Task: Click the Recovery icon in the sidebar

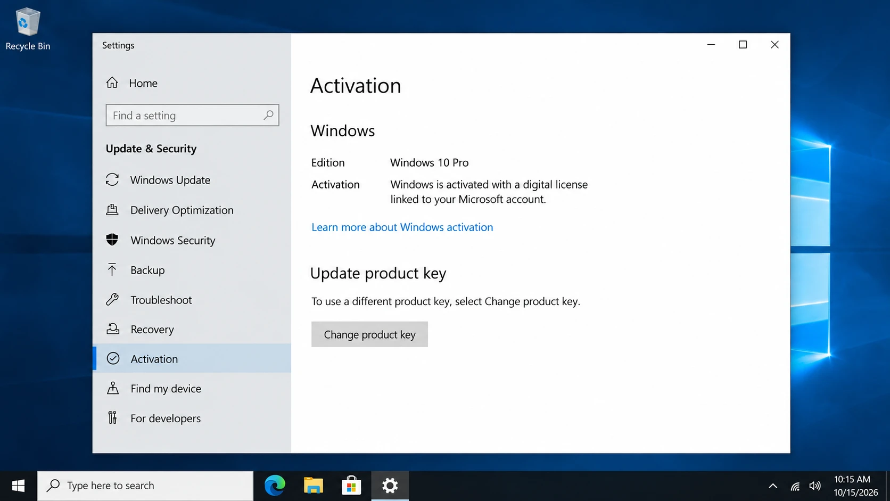Action: 112,329
